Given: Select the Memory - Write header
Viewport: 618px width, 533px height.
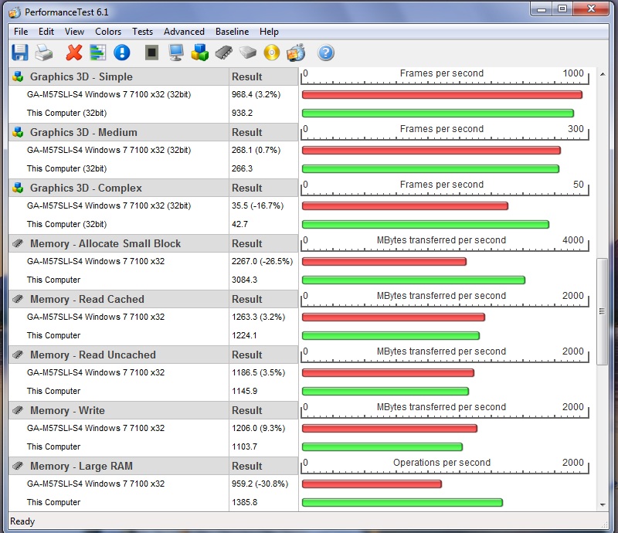Looking at the screenshot, I should point(119,410).
